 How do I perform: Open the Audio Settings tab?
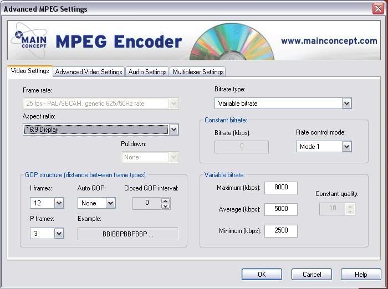(x=147, y=72)
